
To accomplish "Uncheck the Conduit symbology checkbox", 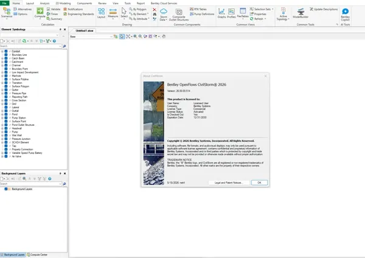I will (x=6, y=51).
